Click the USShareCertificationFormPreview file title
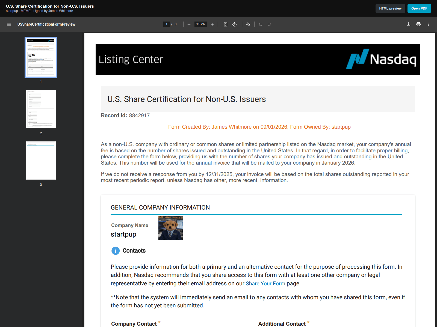The height and width of the screenshot is (327, 437). (46, 24)
